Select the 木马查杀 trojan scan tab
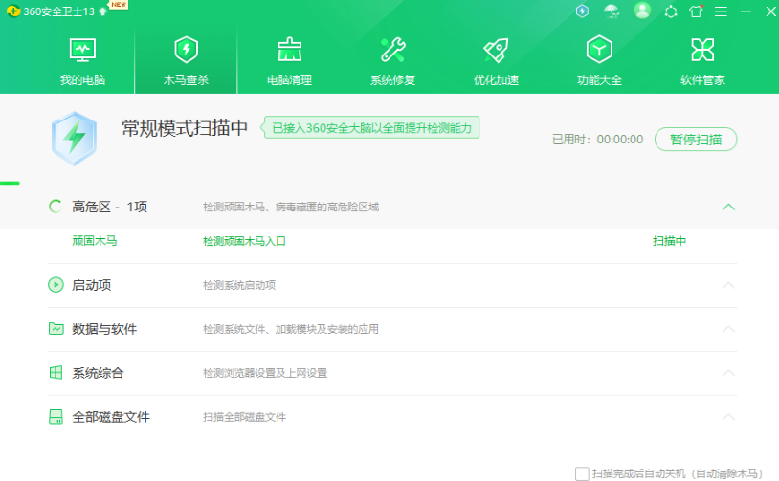The image size is (779, 481). [186, 60]
